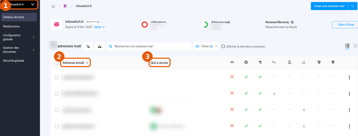This screenshot has height=136, width=358.
Task: Open the kSuite logo in breadcrumb
Action: coord(65,6)
